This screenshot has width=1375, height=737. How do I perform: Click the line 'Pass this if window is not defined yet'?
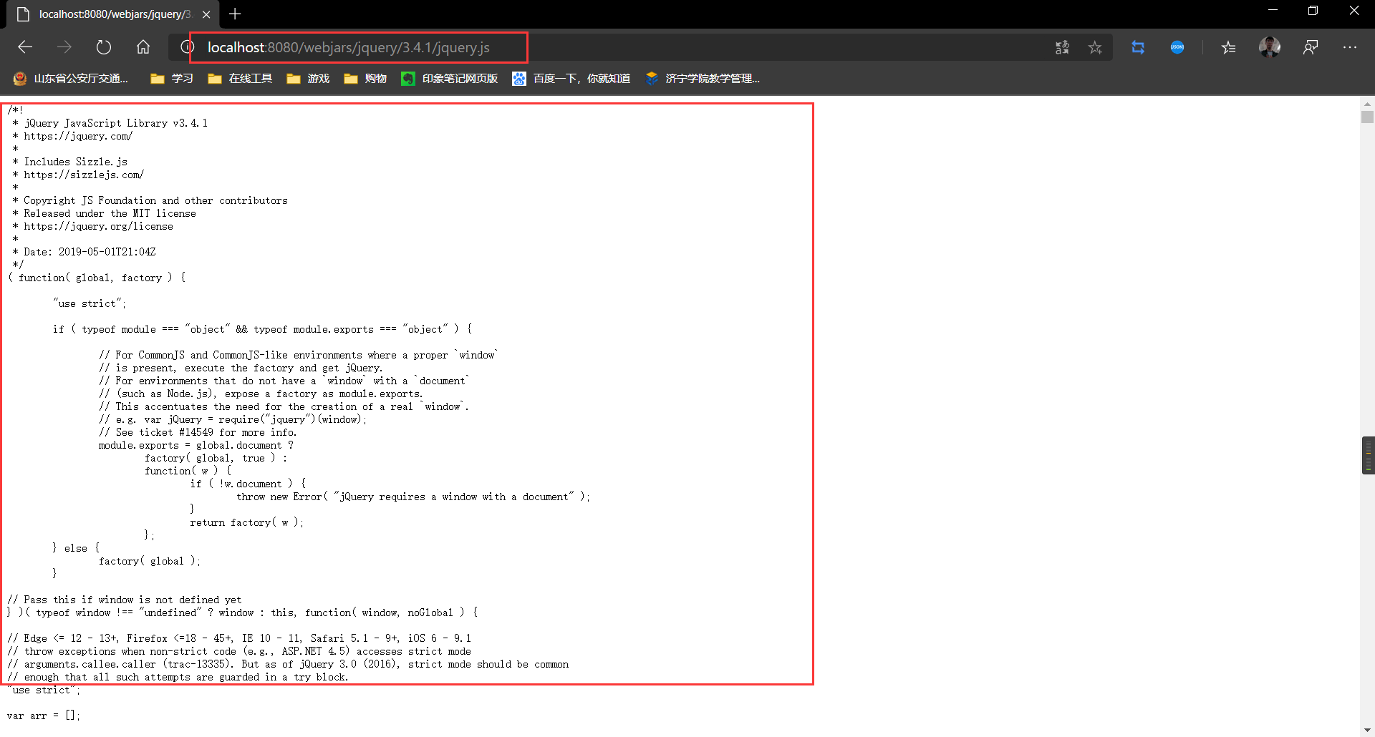[125, 600]
